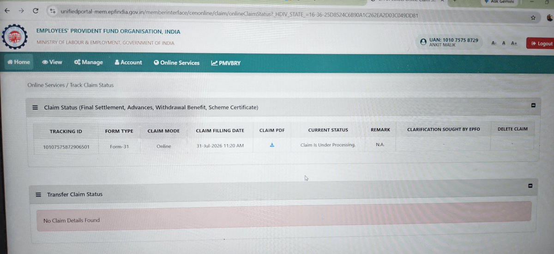Bookmark this page with the star icon

pyautogui.click(x=533, y=18)
